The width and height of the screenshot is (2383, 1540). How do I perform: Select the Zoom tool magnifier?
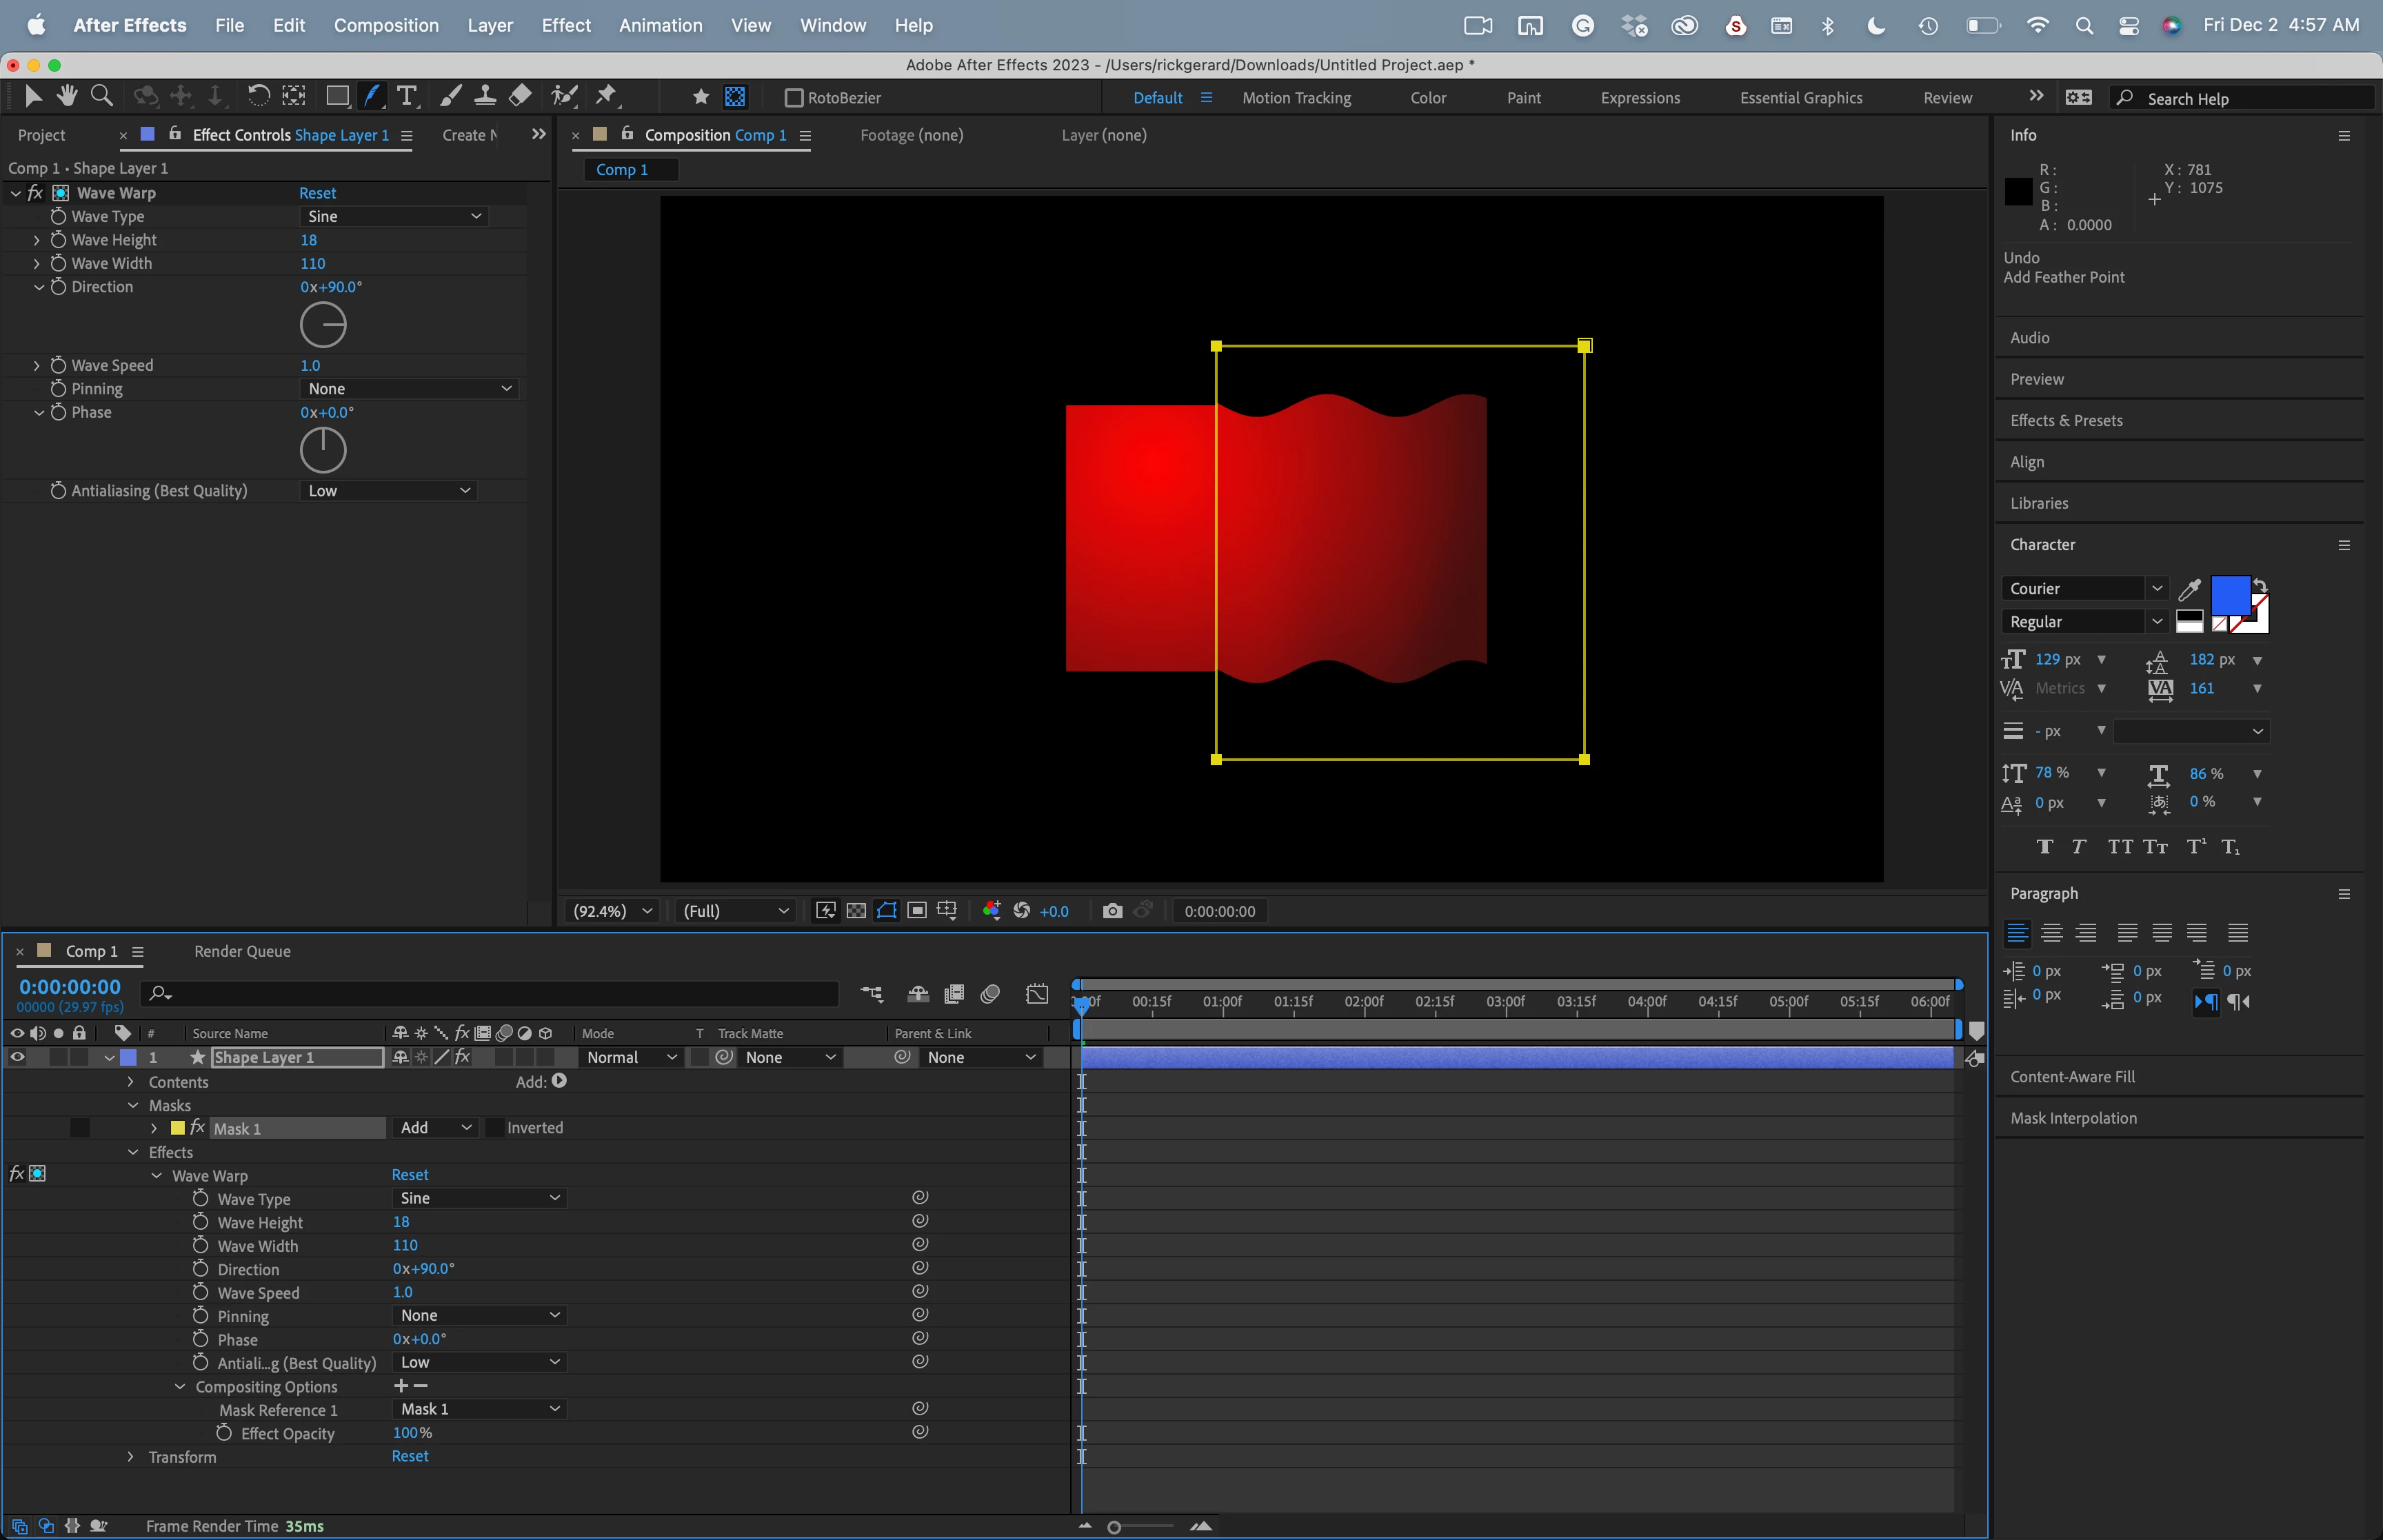click(x=101, y=96)
